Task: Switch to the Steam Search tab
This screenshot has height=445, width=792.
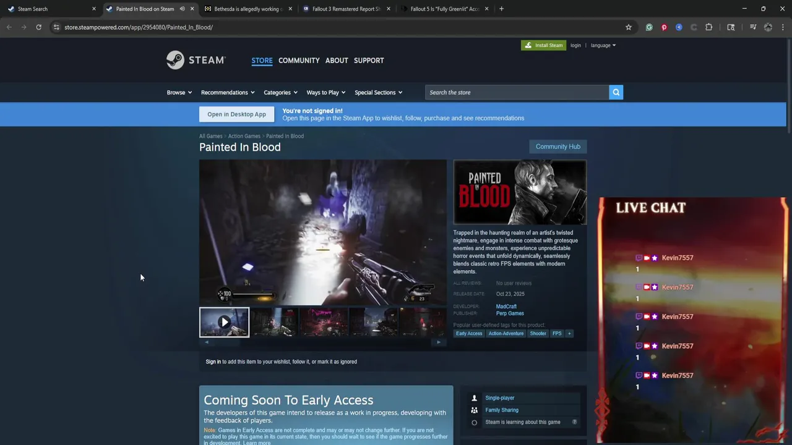Action: click(x=51, y=9)
